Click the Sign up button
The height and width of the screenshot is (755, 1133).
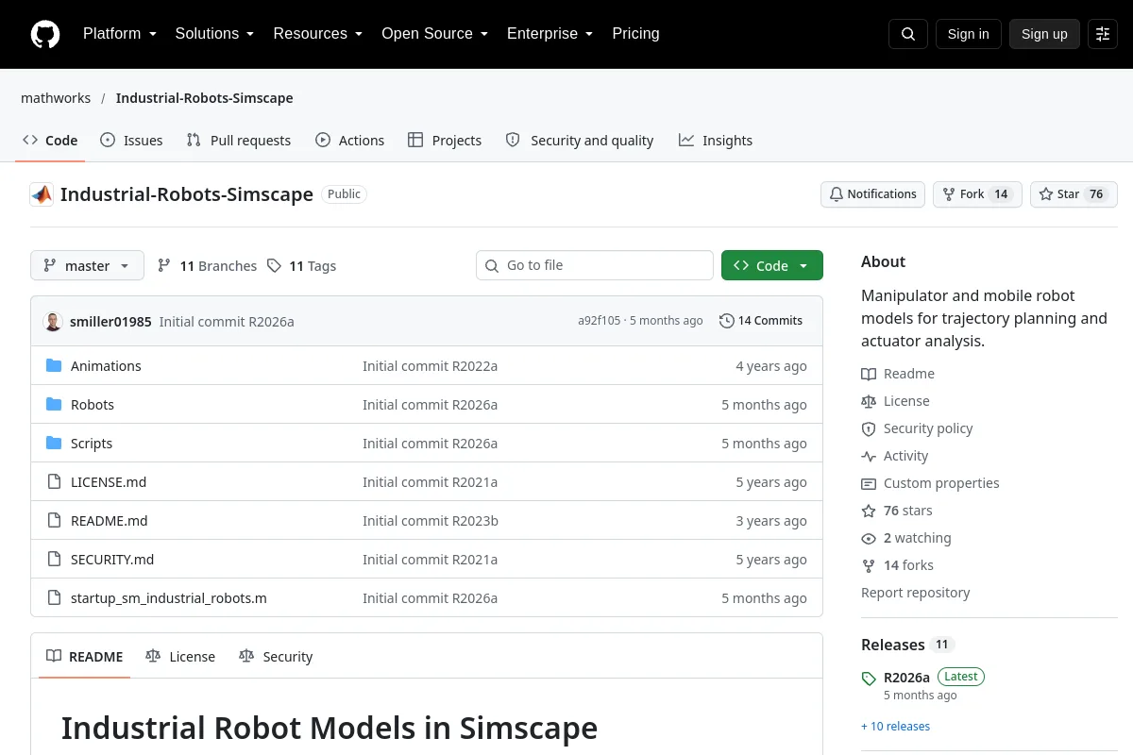[x=1044, y=34]
